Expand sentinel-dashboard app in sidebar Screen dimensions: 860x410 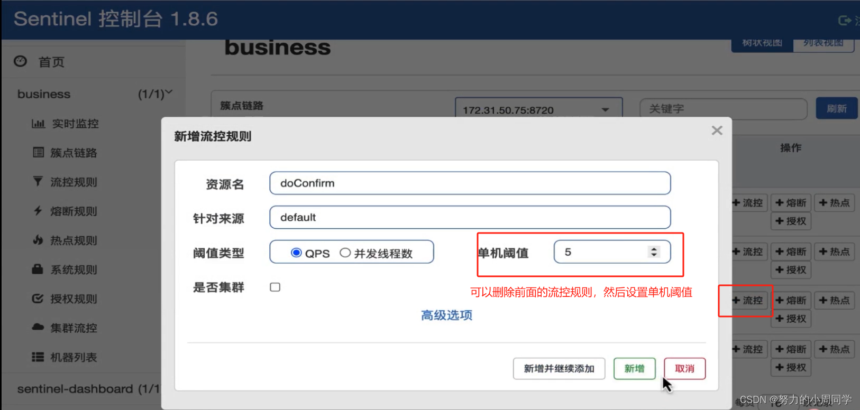pyautogui.click(x=88, y=389)
